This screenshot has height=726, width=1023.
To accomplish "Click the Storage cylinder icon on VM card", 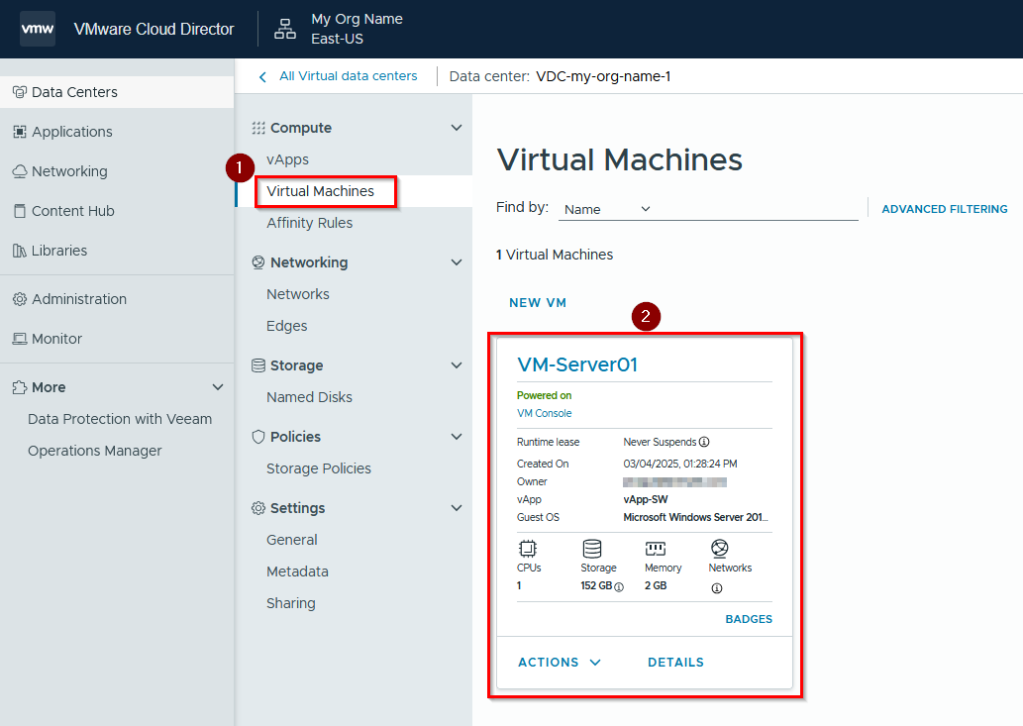I will click(x=592, y=549).
